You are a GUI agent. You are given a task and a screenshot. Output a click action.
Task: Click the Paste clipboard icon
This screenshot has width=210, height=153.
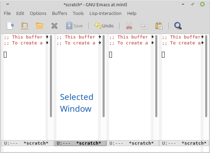(x=159, y=26)
